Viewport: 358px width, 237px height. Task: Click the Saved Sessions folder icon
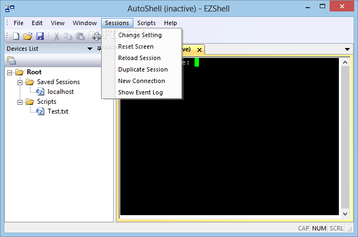(30, 82)
